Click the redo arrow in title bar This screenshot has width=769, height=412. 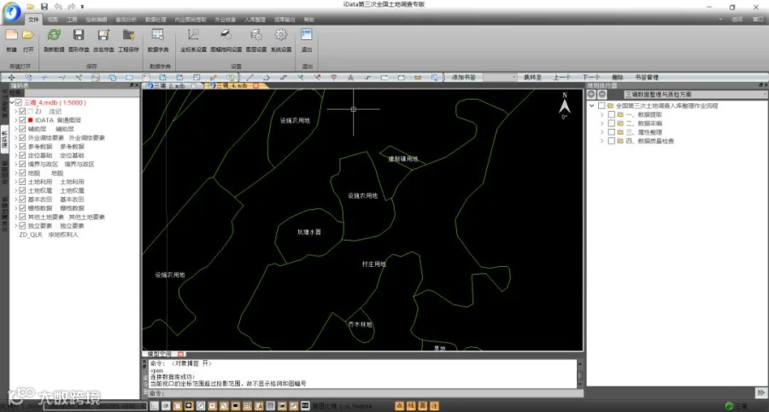(71, 6)
